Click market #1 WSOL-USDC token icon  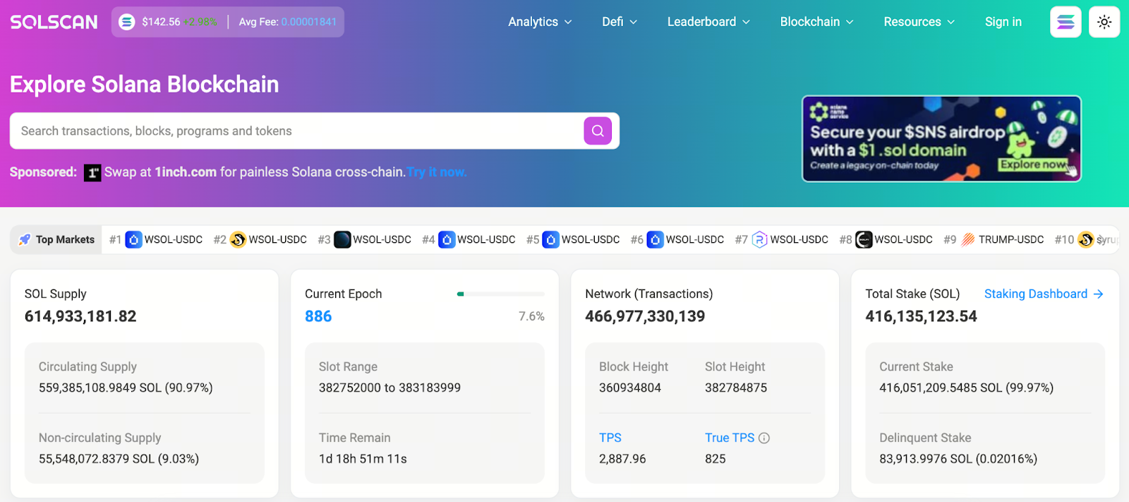pyautogui.click(x=133, y=239)
